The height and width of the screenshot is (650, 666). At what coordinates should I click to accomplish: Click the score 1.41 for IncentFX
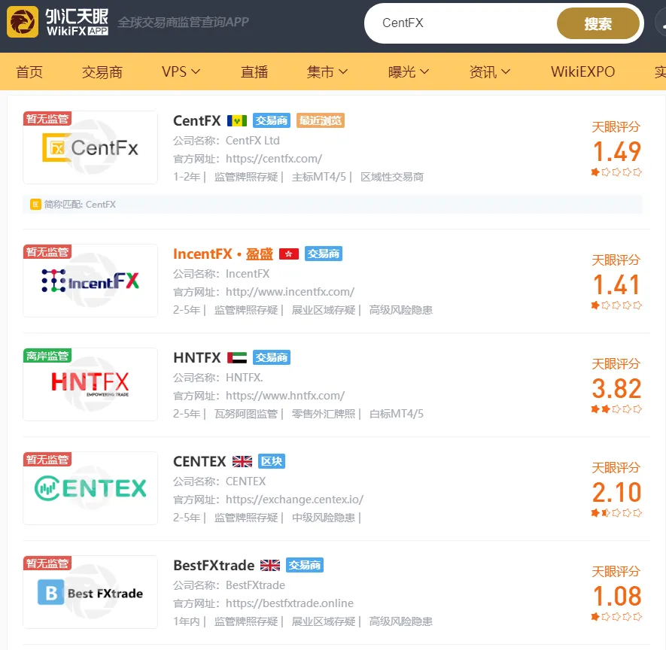[616, 284]
